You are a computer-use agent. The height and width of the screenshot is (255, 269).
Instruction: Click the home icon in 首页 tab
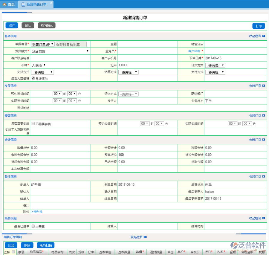4,4
